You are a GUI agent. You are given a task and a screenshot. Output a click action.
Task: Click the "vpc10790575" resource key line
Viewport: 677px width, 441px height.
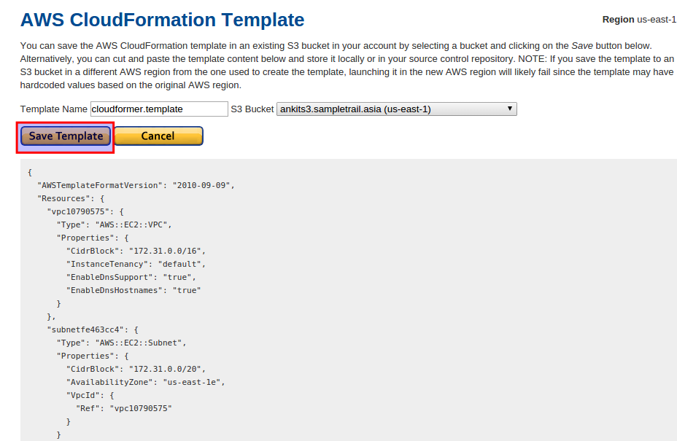[x=85, y=212]
